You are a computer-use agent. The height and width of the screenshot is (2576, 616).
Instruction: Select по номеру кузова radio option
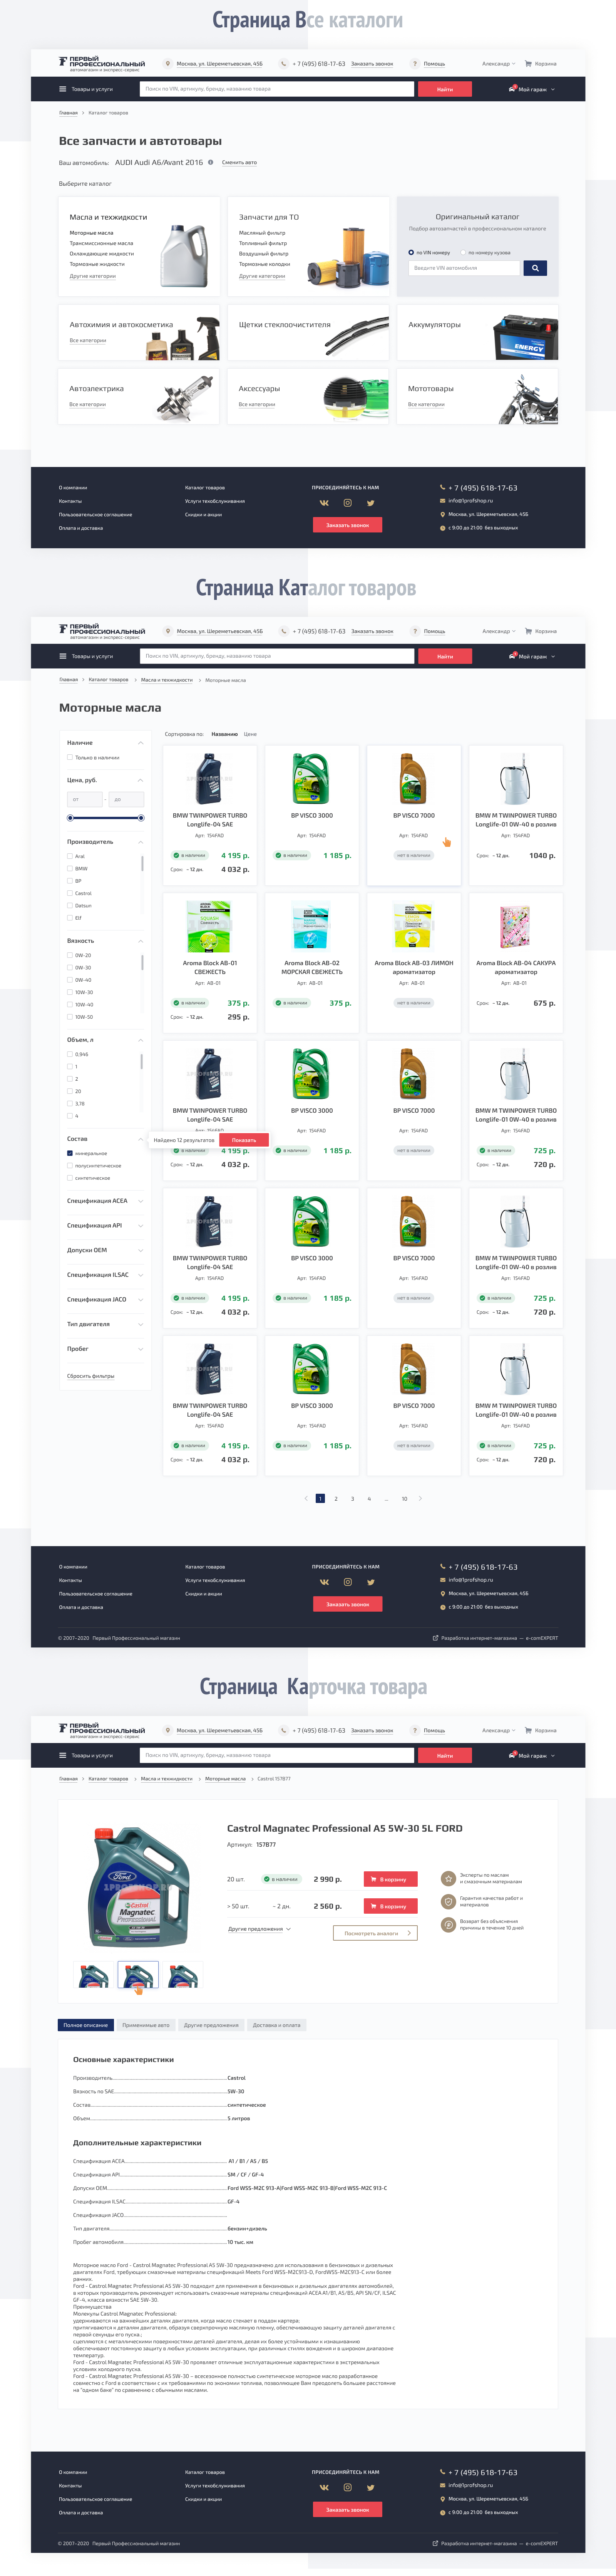pos(464,252)
